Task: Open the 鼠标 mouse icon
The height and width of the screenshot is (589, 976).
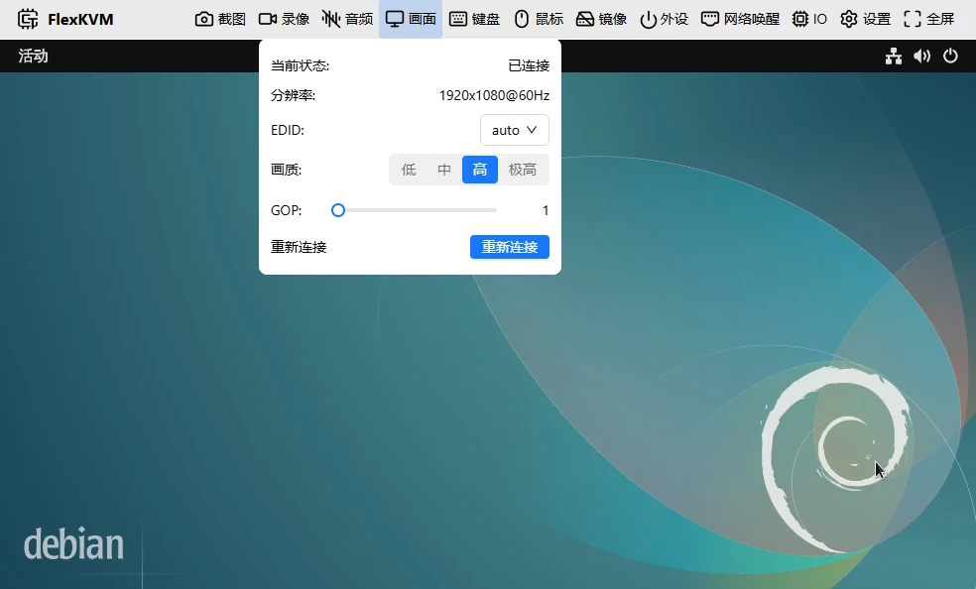Action: pyautogui.click(x=522, y=19)
